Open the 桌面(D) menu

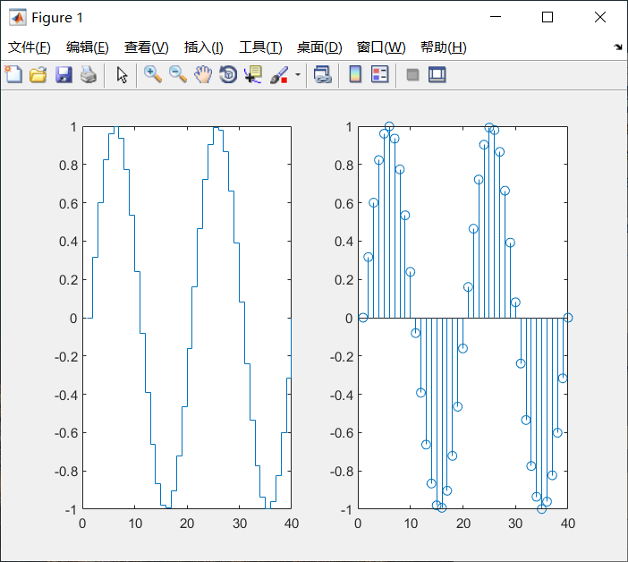coord(319,47)
